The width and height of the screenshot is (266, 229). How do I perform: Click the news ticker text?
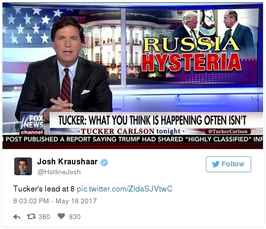tap(133, 139)
